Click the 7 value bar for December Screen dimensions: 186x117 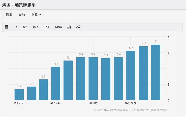point(156,72)
